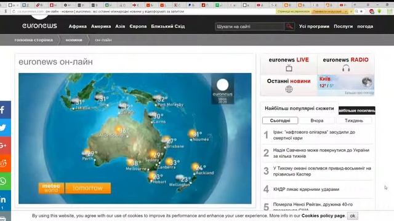Click the globe icon under Останні новини
This screenshot has height=221, width=394.
(289, 89)
